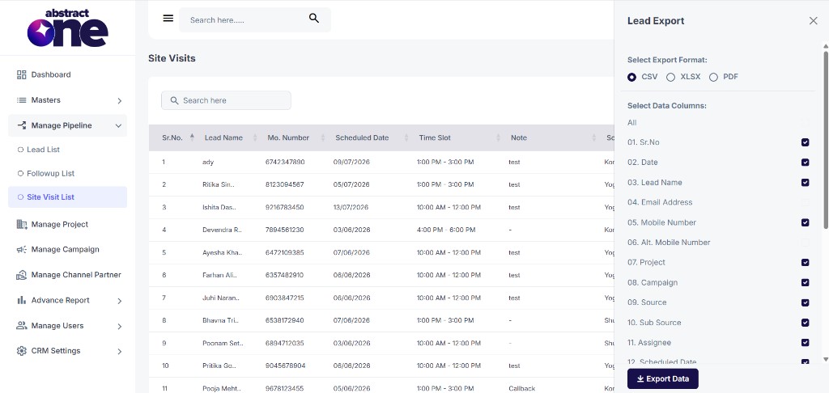
Task: Click the Manage Pipeline flow icon
Action: click(22, 125)
